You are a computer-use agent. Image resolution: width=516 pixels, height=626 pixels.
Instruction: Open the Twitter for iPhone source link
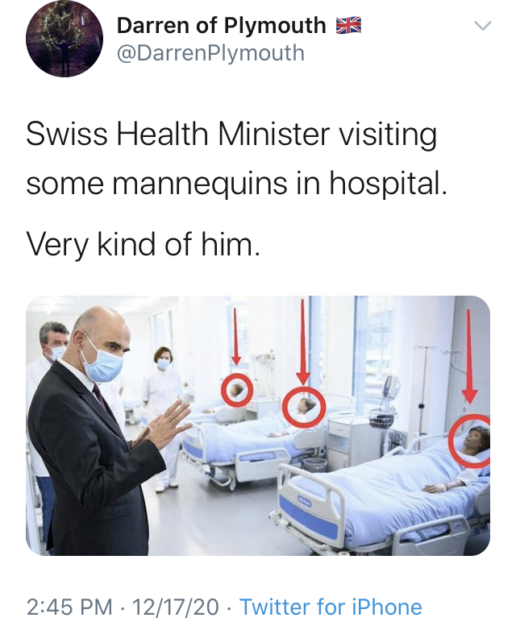[331, 607]
